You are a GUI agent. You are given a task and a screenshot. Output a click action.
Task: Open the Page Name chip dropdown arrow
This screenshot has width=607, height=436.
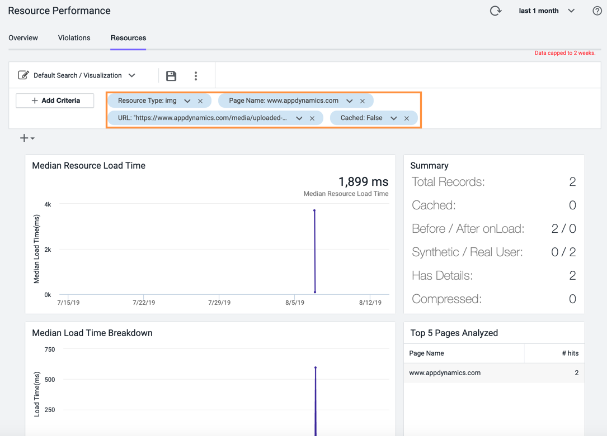tap(350, 101)
